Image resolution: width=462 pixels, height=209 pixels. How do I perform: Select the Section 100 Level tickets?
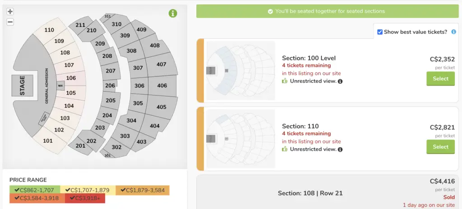click(x=440, y=78)
